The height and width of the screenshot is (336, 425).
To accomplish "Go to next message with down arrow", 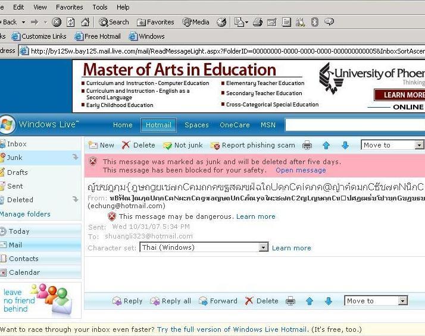I will (x=345, y=145).
